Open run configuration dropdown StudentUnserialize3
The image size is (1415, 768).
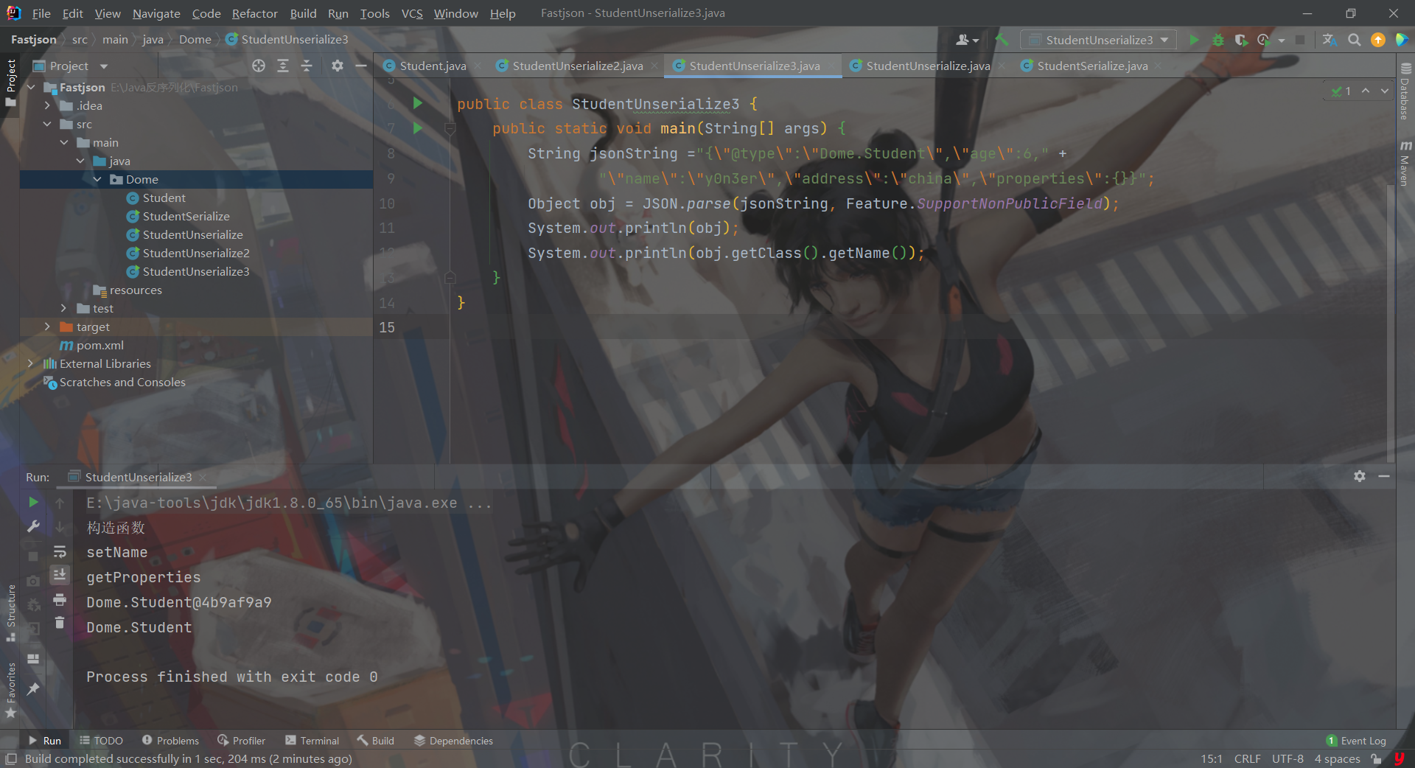point(1099,40)
